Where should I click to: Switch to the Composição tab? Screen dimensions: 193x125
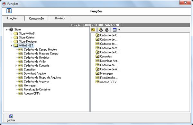(x=36, y=19)
